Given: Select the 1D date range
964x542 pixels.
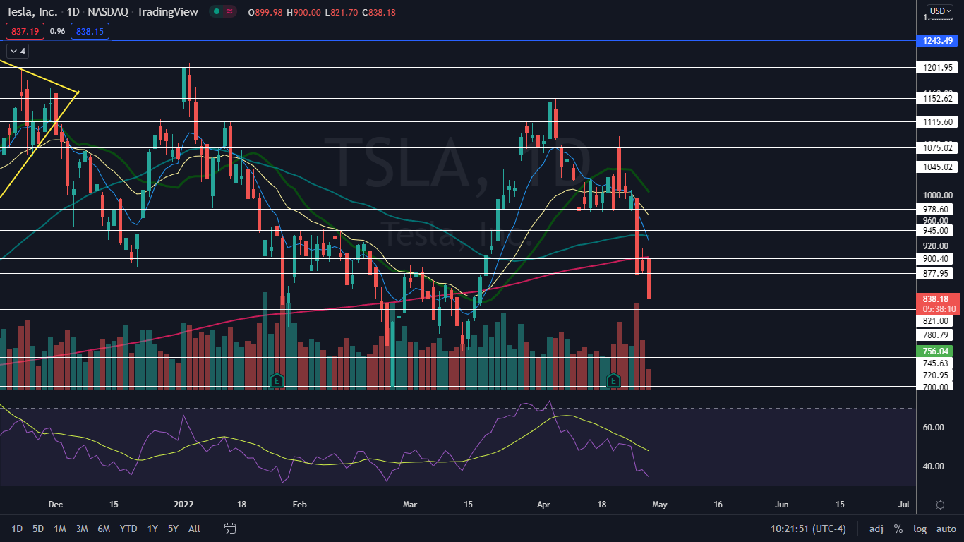Looking at the screenshot, I should click(x=17, y=529).
